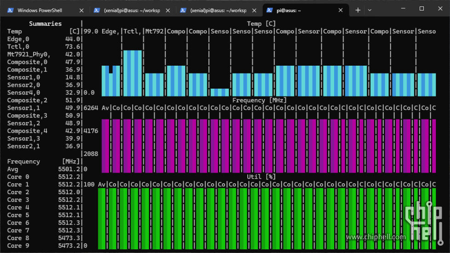Screen dimensions: 450x253
Task: Select the Core 3 frequency row
Action: coord(44,200)
